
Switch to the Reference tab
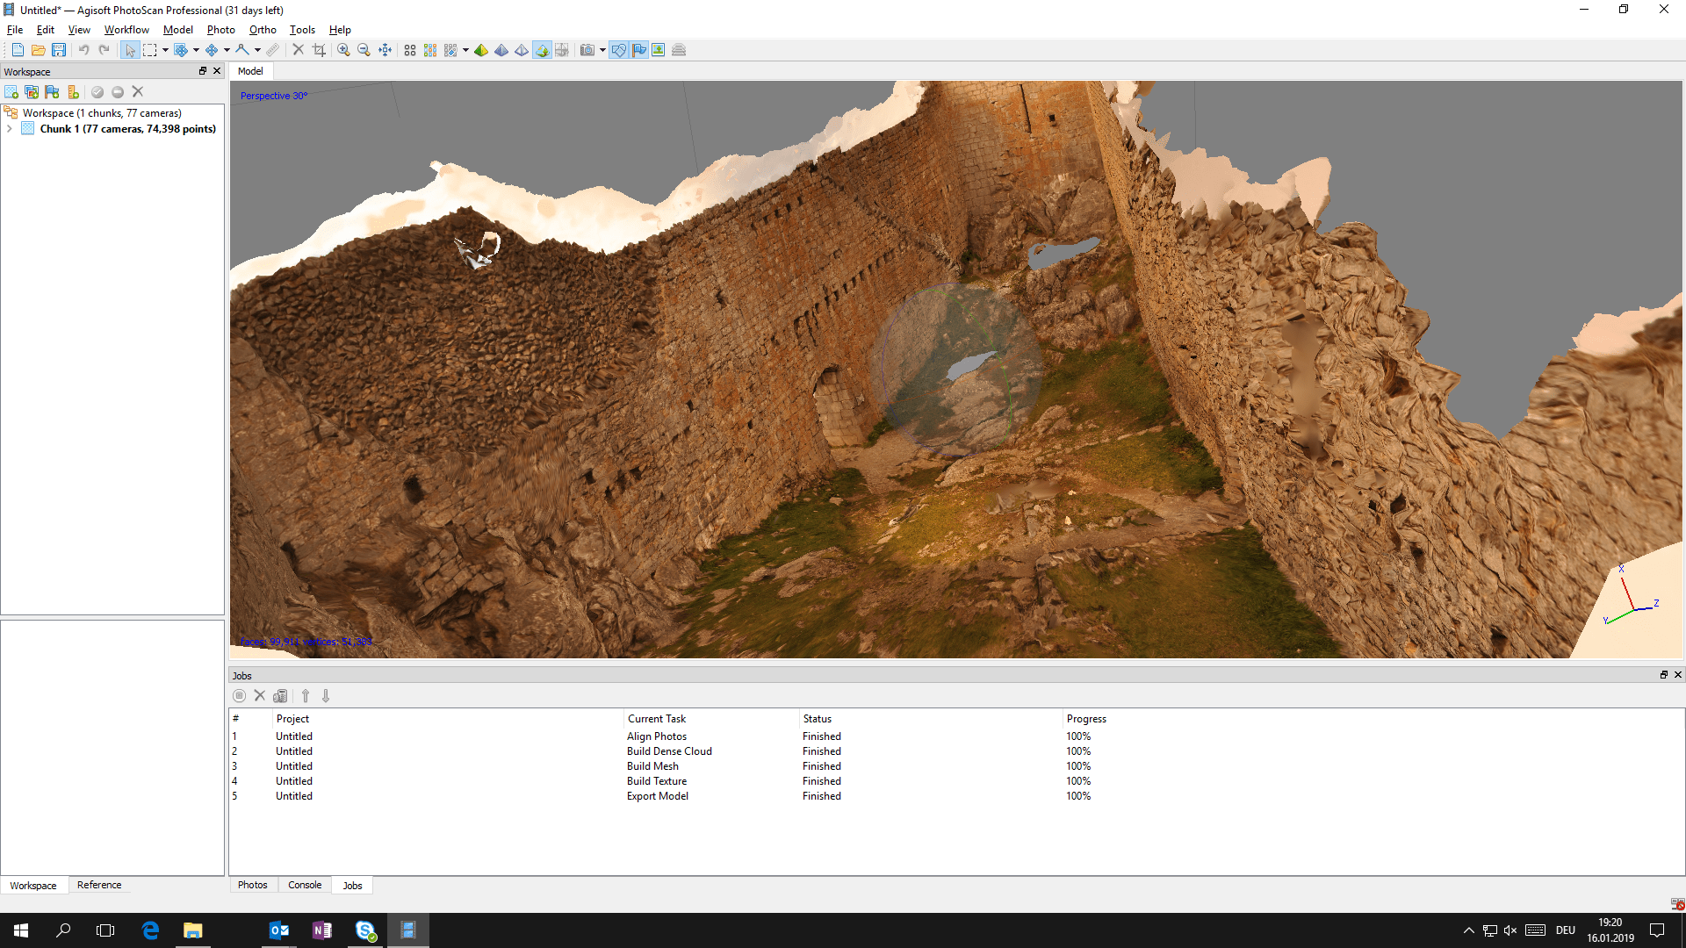coord(99,885)
